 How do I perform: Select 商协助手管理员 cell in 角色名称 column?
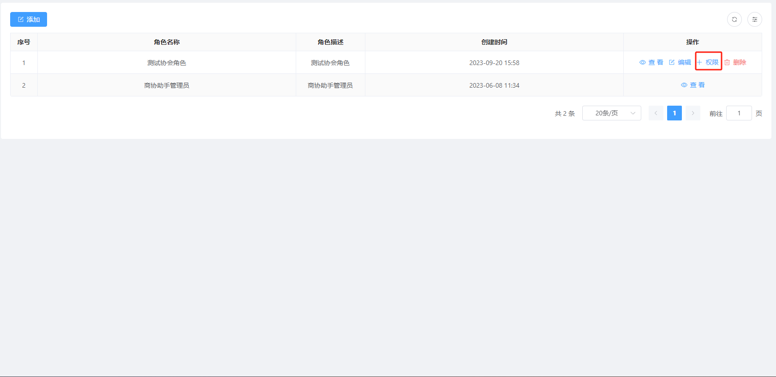(x=167, y=85)
